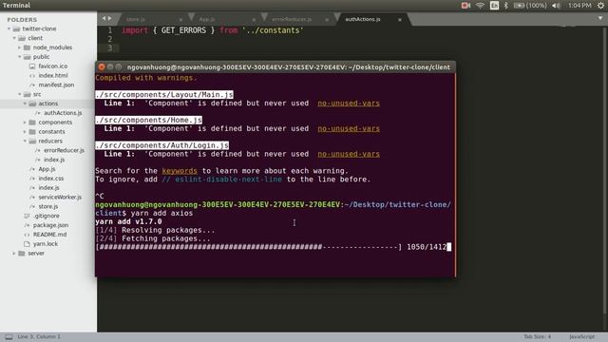
Task: Open the Wi-Fi network menu
Action: [480, 6]
